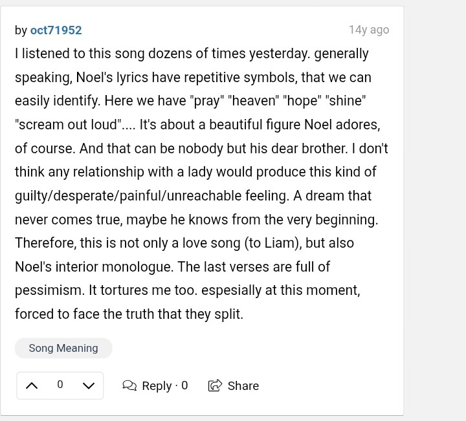Image resolution: width=466 pixels, height=421 pixels.
Task: Click the Reply text label
Action: point(157,386)
